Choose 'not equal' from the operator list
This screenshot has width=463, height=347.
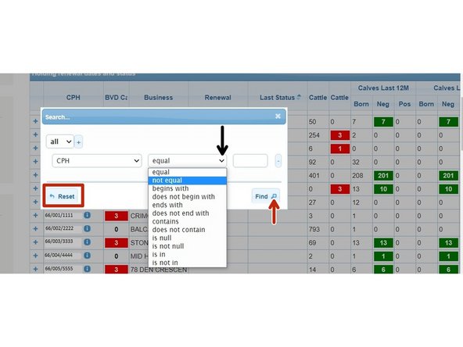(x=187, y=181)
